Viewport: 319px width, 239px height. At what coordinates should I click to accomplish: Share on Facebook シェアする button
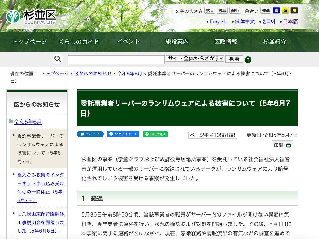click(123, 134)
